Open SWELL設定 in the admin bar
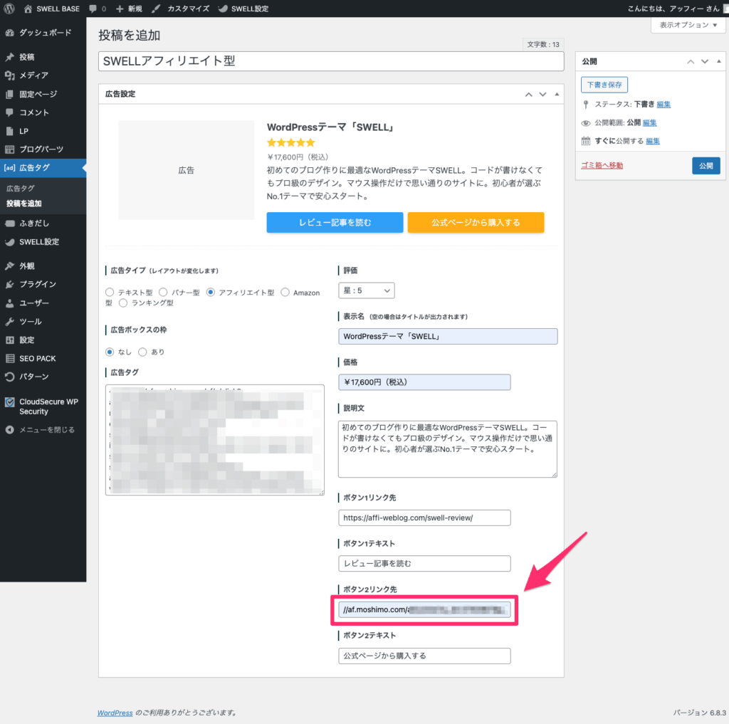Screen dimensions: 729x724 click(x=243, y=9)
